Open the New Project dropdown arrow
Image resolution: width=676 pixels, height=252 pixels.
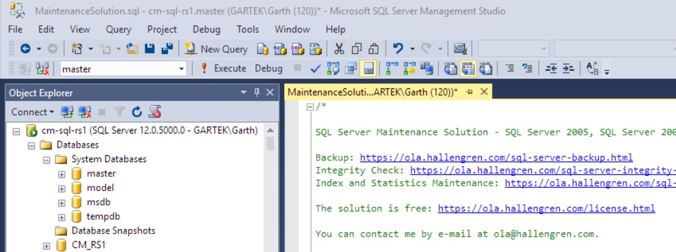coord(90,49)
